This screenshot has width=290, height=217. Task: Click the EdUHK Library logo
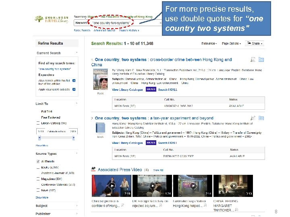52,19
